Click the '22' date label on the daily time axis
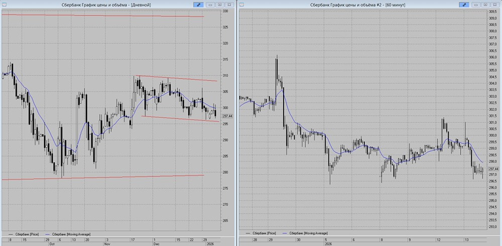The height and width of the screenshot is (246, 502). pos(191,239)
